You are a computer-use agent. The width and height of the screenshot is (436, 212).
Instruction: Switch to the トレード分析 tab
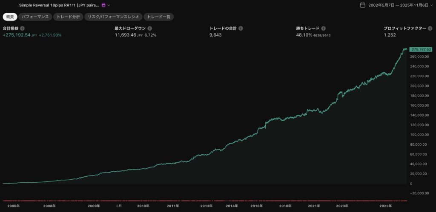(68, 17)
